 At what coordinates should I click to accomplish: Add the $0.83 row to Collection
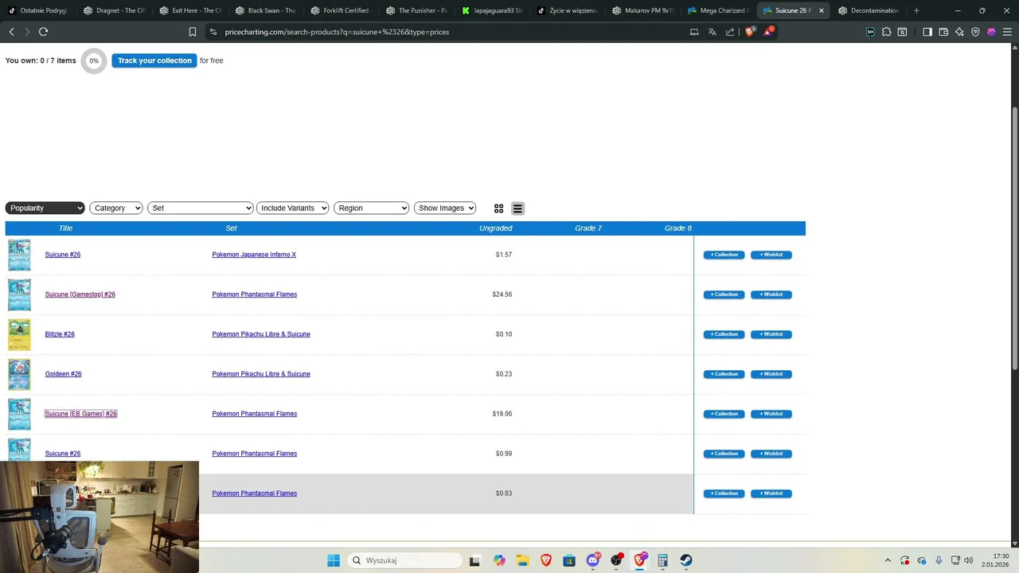click(724, 493)
